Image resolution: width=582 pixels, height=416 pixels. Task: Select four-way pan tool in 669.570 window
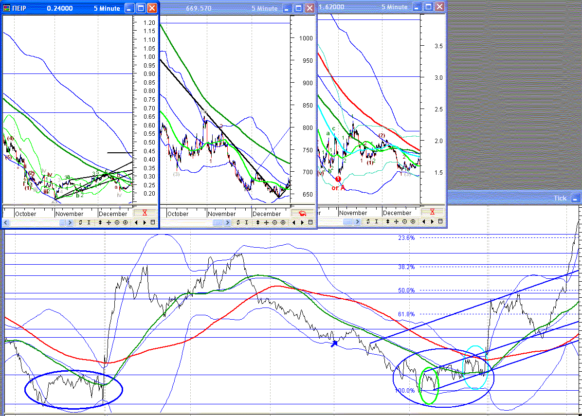[266, 223]
